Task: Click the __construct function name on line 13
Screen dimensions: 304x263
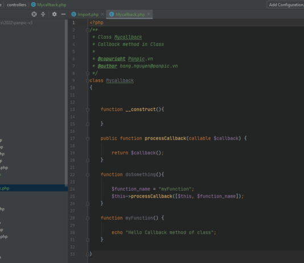Action: tap(141, 109)
